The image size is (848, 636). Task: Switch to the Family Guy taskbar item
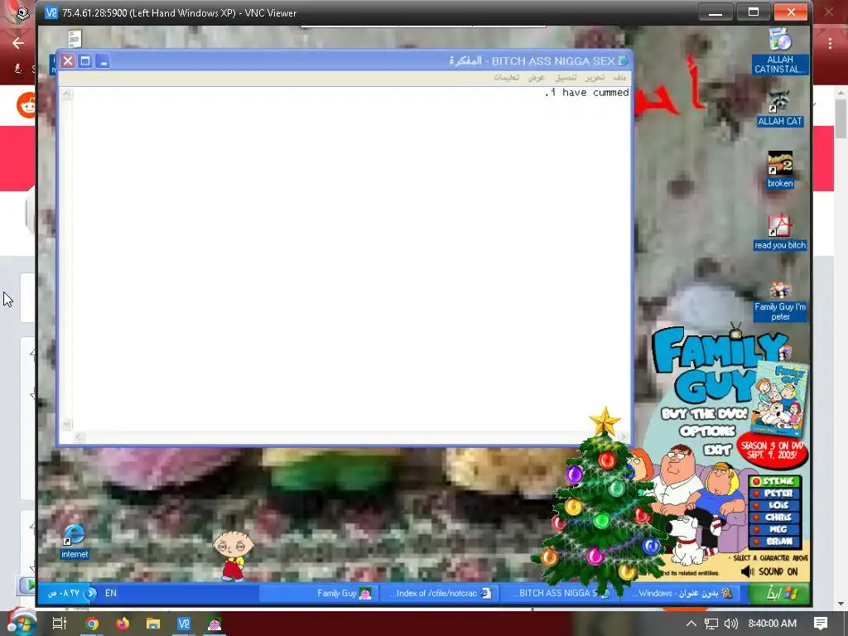point(319,593)
